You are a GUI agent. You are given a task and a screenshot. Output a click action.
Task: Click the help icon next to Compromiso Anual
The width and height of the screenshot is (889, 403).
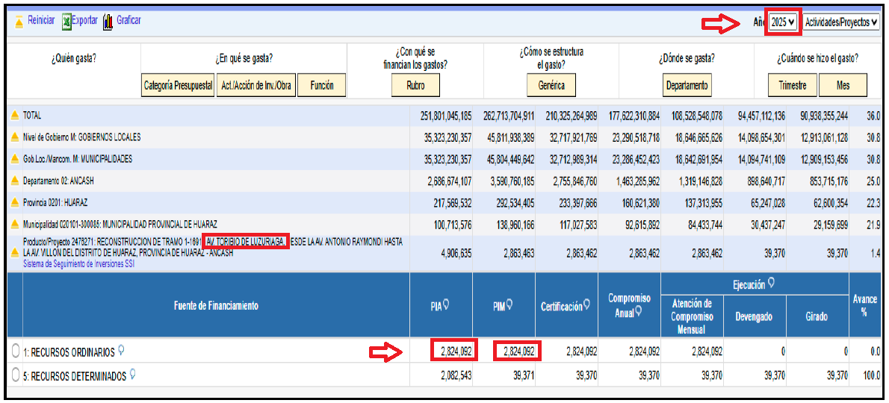(639, 310)
